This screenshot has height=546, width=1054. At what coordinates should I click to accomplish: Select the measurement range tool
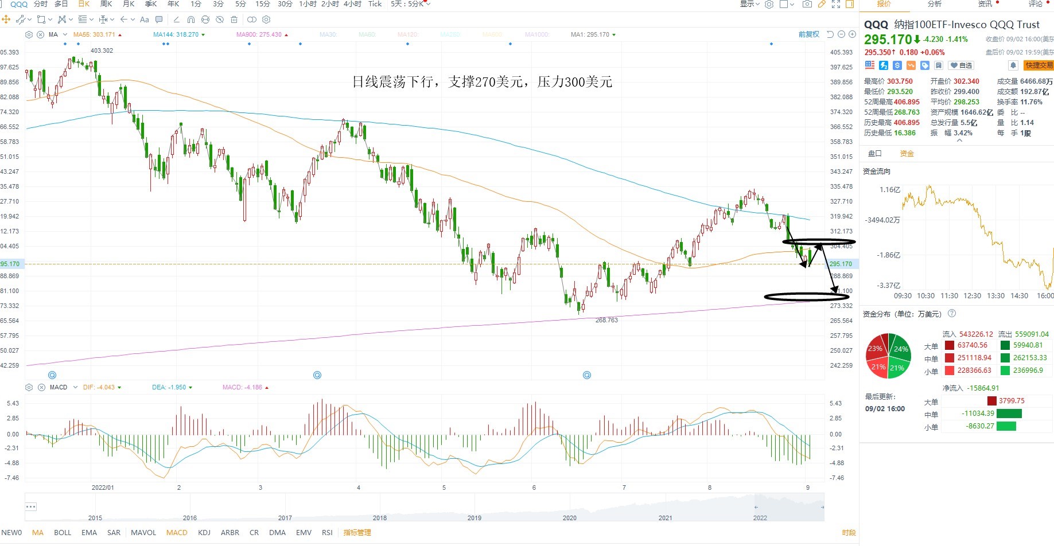coord(103,19)
